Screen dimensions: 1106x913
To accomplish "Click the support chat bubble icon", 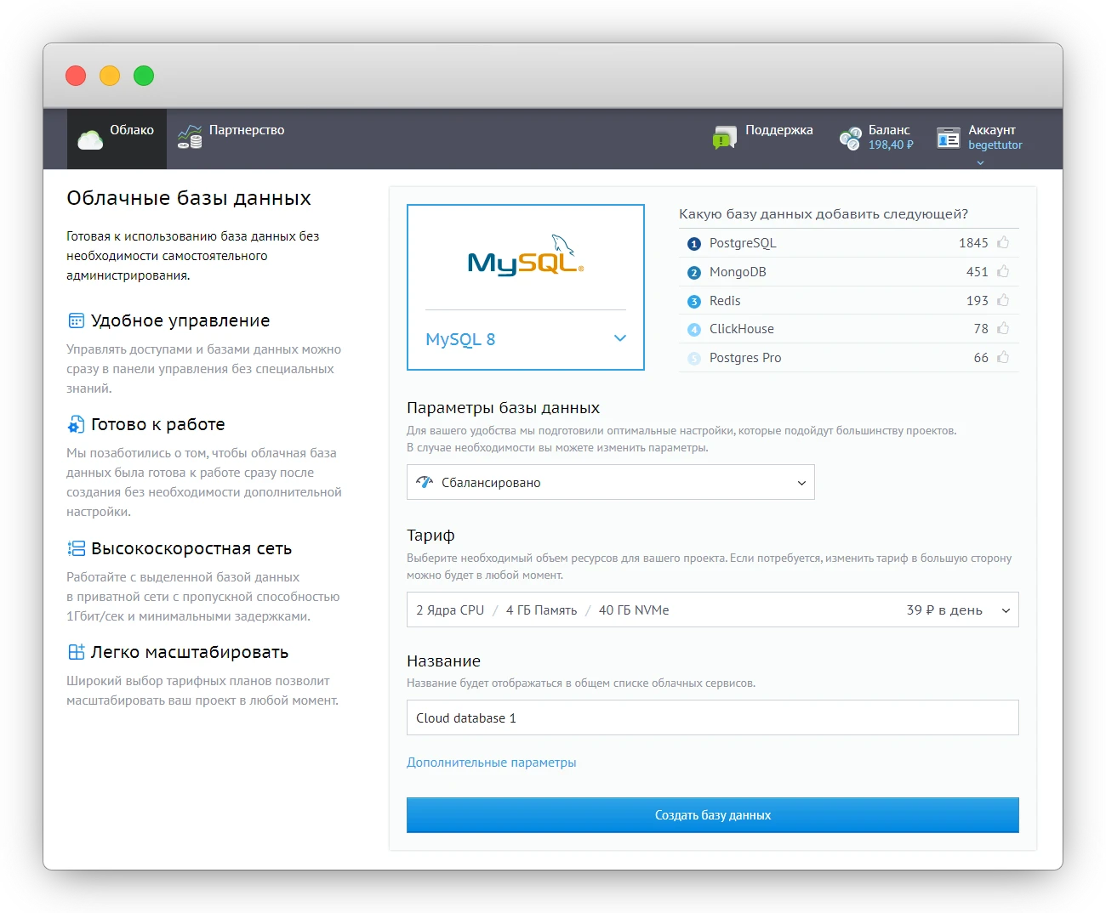I will tap(724, 138).
